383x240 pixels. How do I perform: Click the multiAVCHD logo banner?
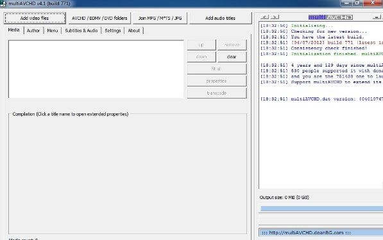coord(330,17)
